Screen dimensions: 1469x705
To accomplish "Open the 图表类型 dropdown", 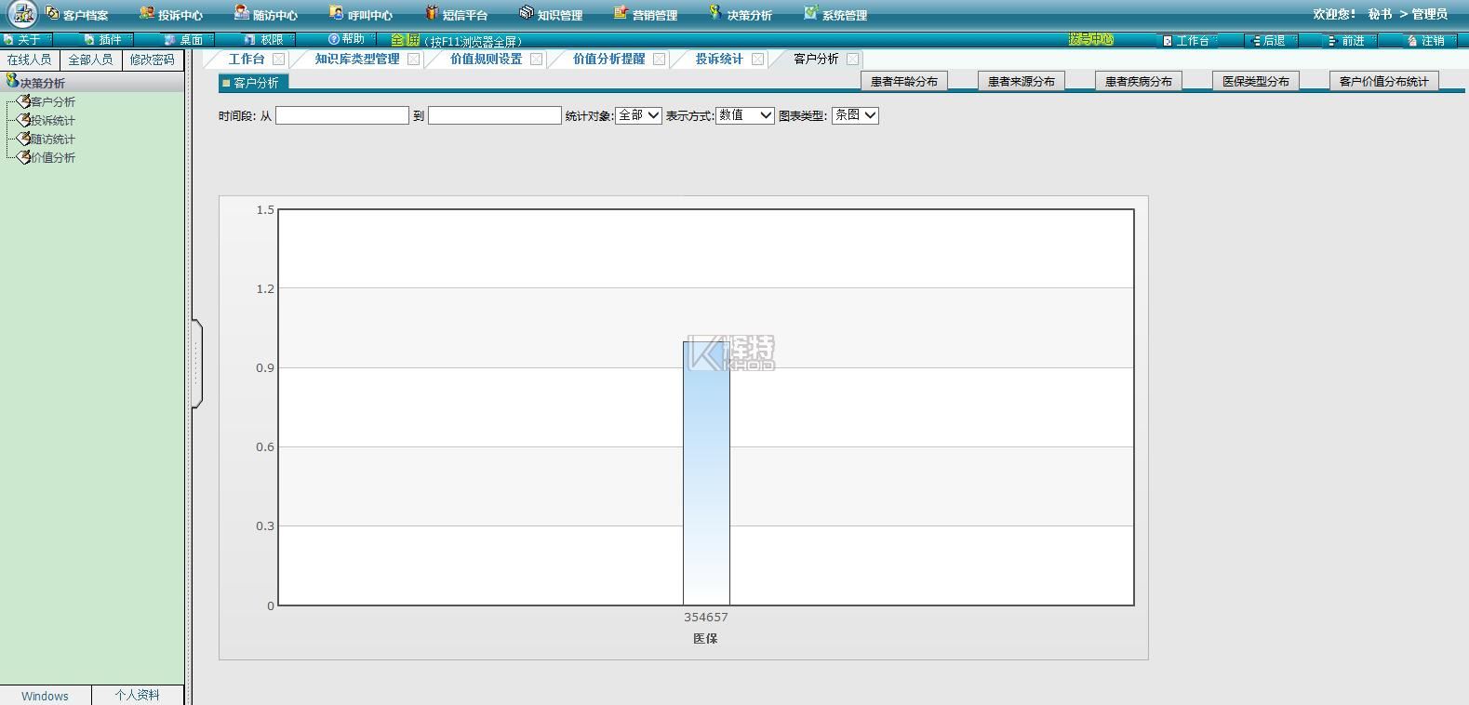I will click(x=855, y=115).
